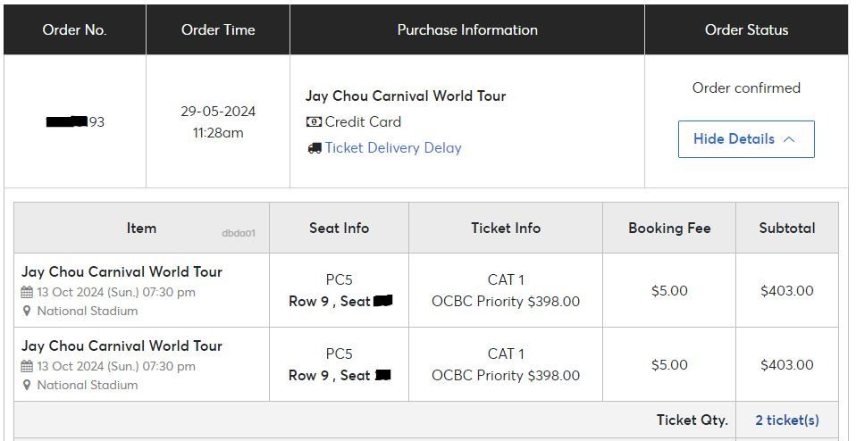Click the Purchase Information header
Screen dimensions: 856x441
[x=467, y=29]
